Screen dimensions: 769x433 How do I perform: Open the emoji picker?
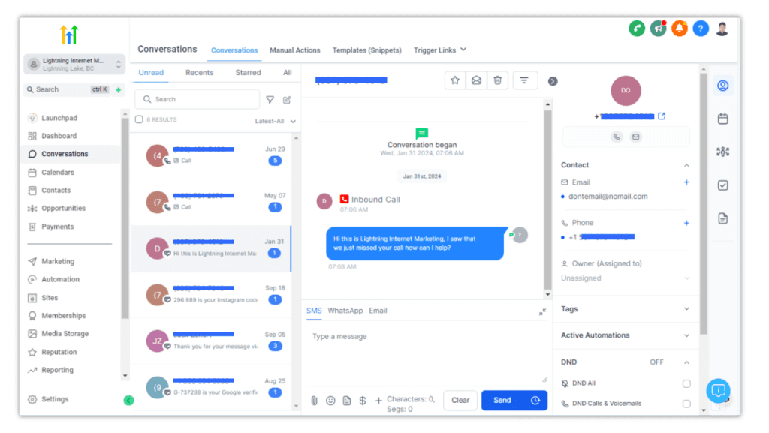pyautogui.click(x=330, y=400)
